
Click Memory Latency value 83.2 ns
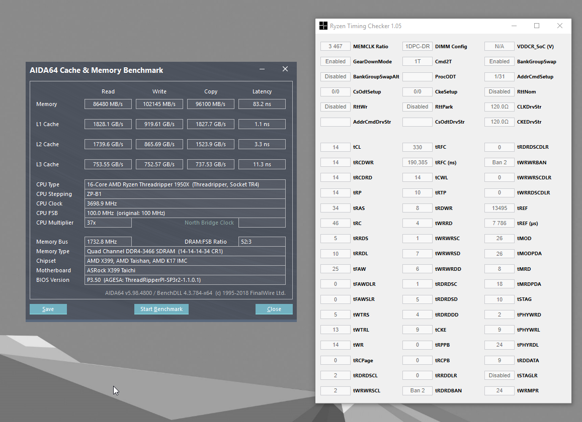point(262,104)
